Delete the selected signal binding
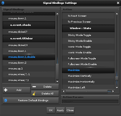The height and width of the screenshot is (116, 121). 45,87
